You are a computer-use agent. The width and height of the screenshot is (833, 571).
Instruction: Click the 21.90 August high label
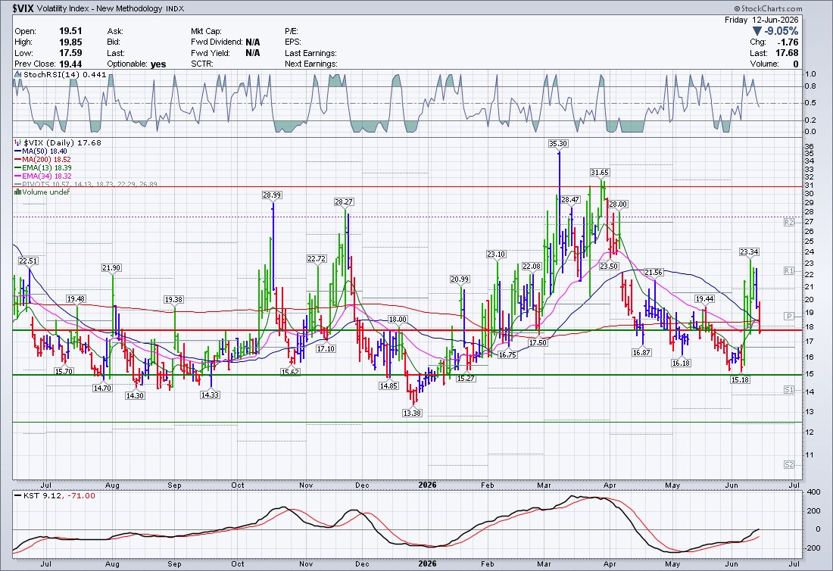111,268
